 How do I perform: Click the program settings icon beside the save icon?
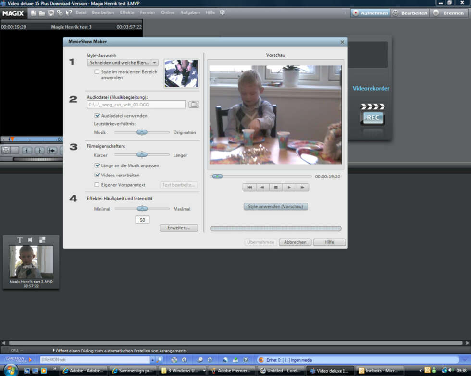[60, 13]
